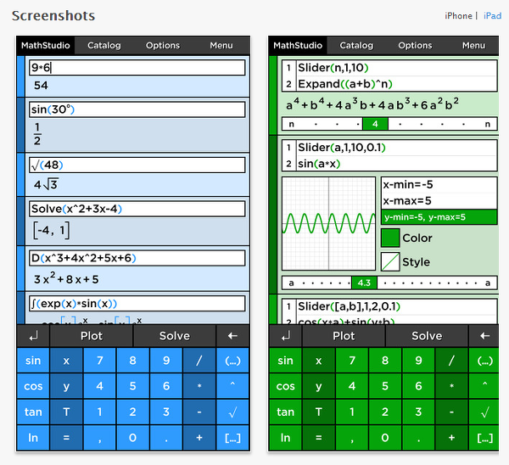Click the n slider handle showing 4

coord(375,124)
